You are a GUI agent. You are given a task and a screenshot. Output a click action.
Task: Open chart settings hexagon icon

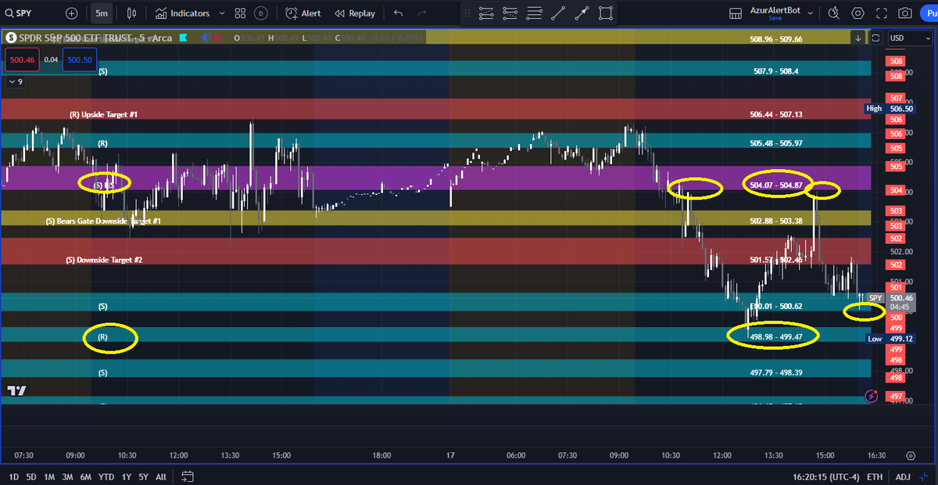coord(858,13)
